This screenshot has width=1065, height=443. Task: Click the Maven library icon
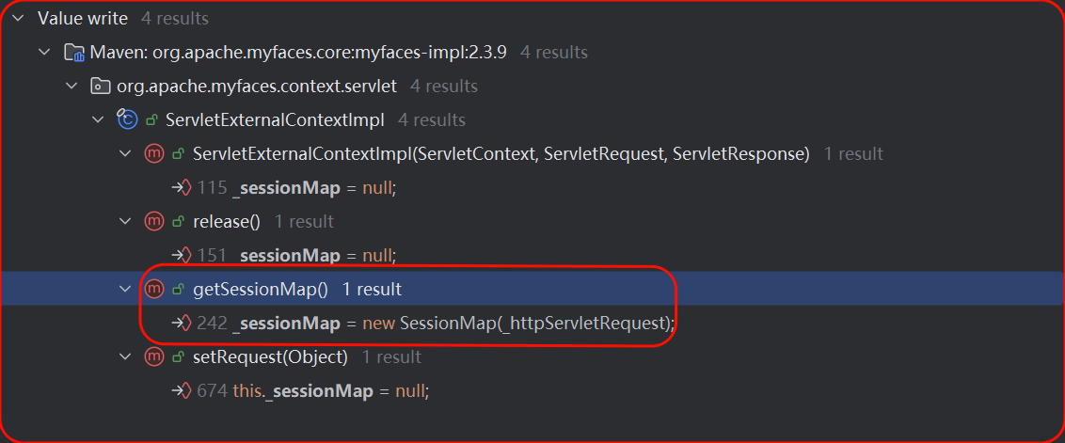click(x=73, y=52)
